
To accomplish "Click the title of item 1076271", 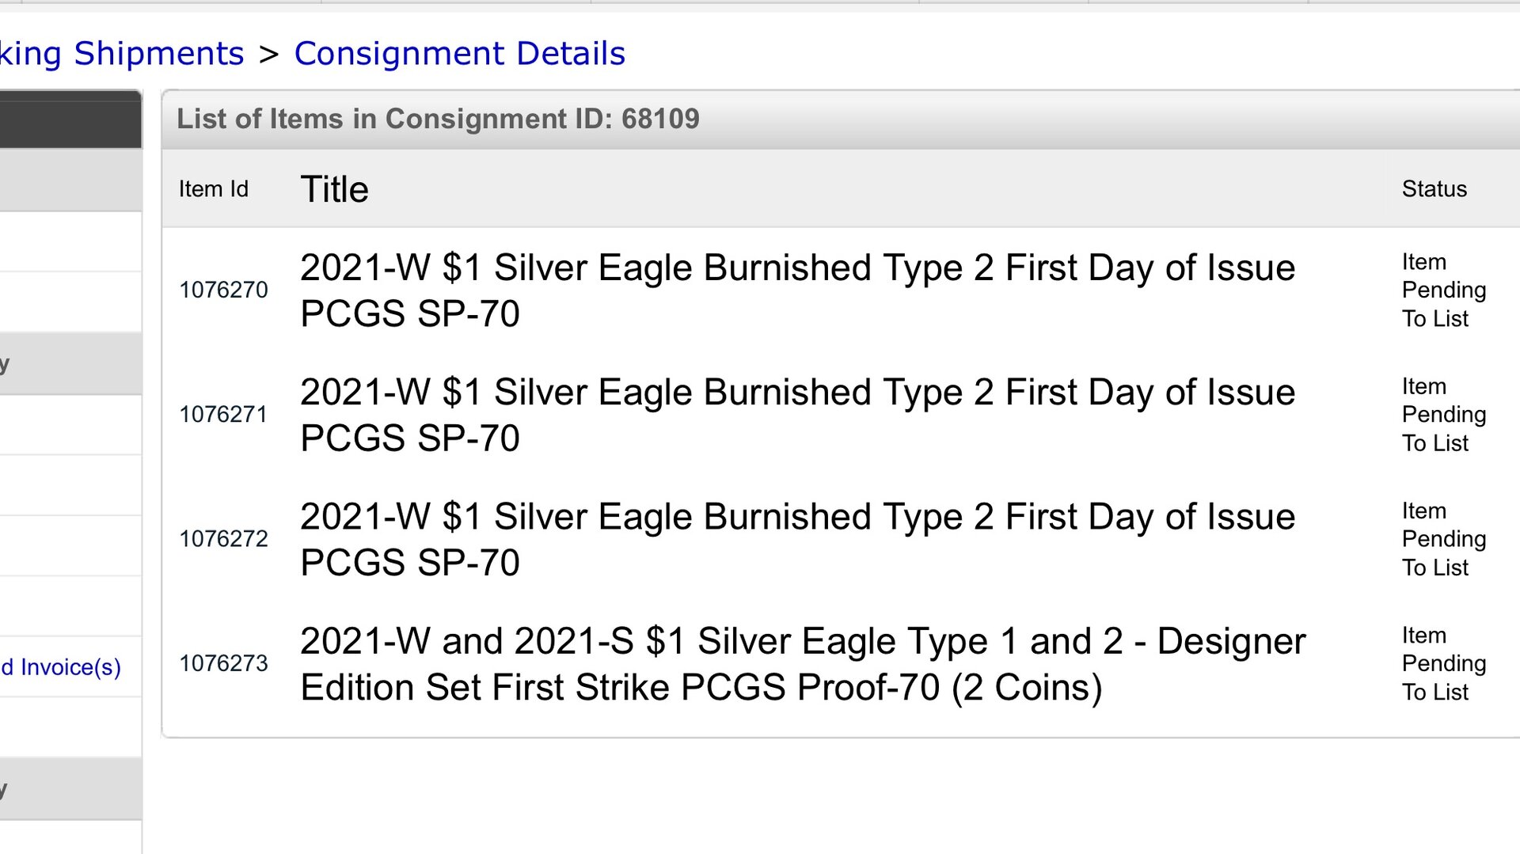I will pos(797,414).
